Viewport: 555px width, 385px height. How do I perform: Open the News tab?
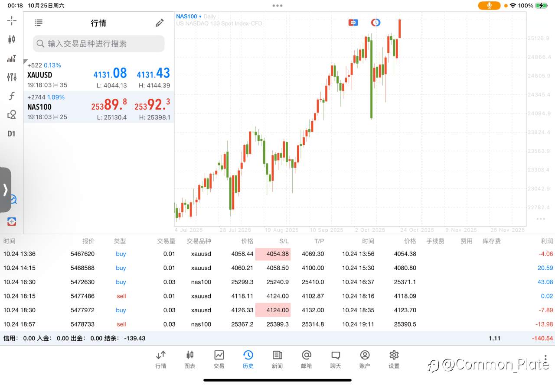[277, 359]
